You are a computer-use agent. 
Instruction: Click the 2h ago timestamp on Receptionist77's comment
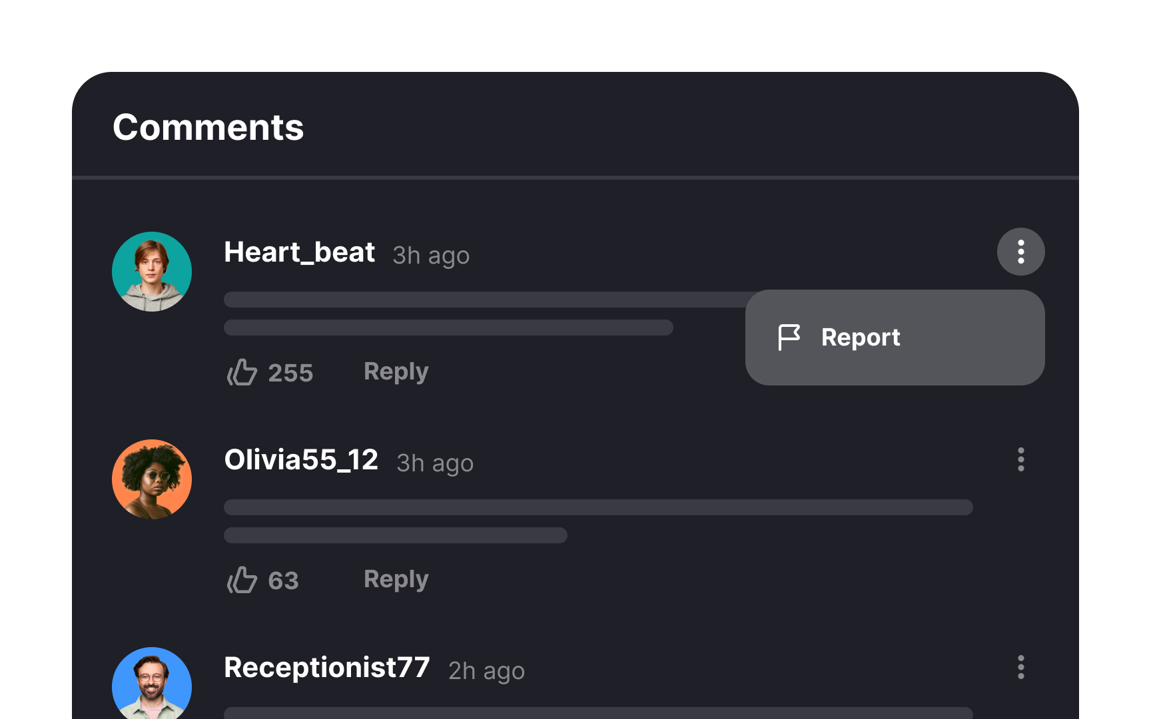pyautogui.click(x=486, y=671)
